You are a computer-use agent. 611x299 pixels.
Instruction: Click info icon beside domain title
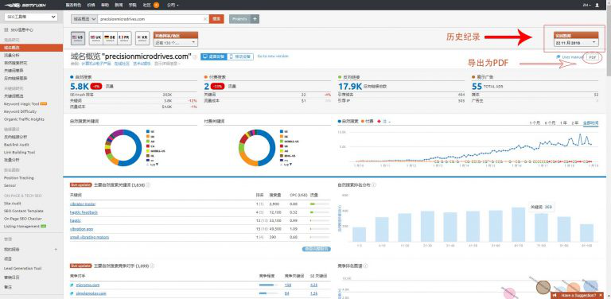click(195, 56)
